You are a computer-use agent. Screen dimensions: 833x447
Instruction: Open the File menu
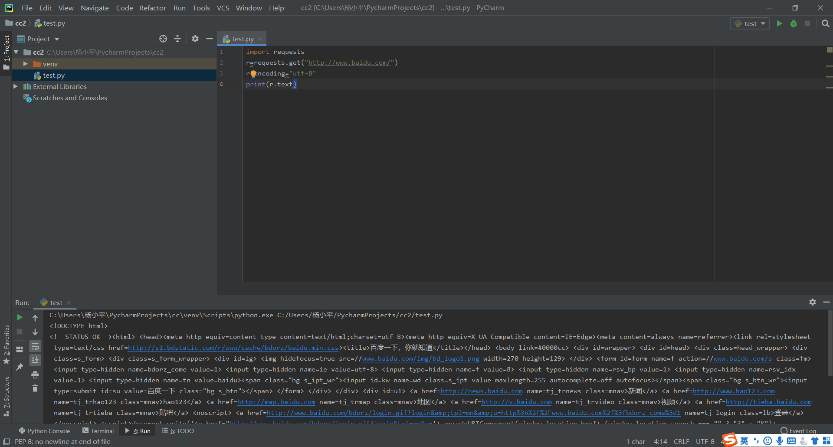point(27,8)
